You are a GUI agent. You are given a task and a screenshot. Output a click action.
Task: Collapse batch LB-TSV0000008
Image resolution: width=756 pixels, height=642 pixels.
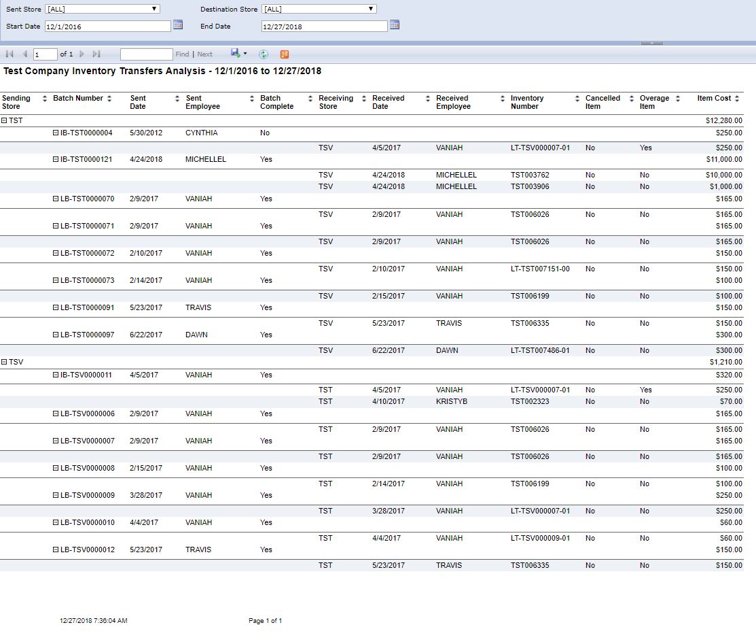click(x=56, y=468)
